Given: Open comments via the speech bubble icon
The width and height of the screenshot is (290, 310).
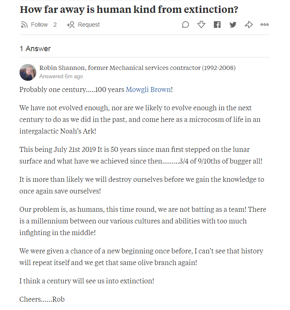Looking at the screenshot, I should click(186, 25).
